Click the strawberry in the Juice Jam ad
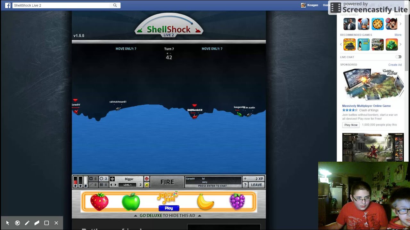Image resolution: width=410 pixels, height=230 pixels. tap(99, 202)
